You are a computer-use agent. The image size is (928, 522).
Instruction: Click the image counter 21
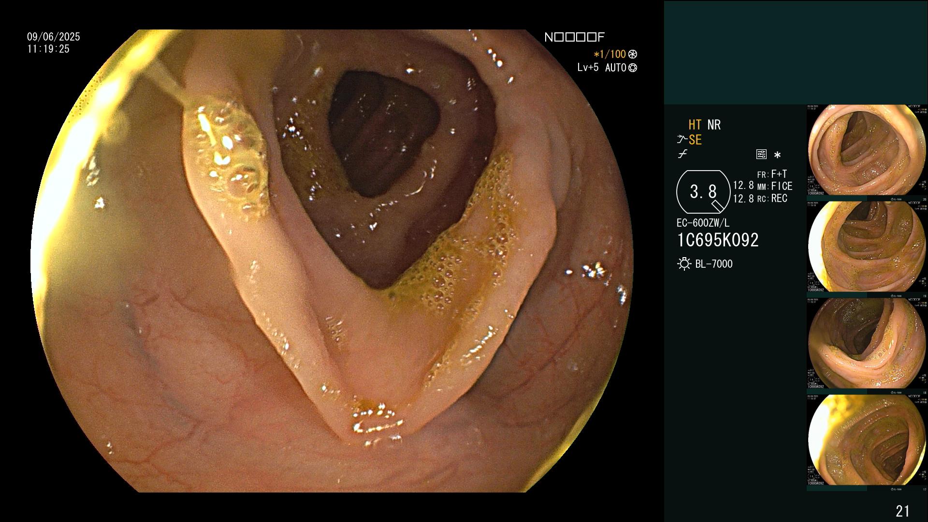(902, 511)
